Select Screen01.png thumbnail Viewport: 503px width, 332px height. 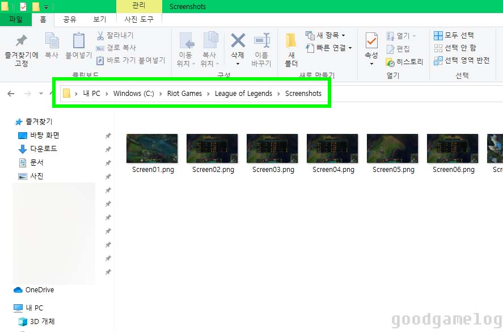(152, 148)
